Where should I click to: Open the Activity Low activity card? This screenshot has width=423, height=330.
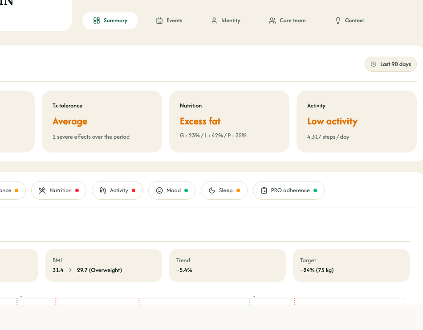(357, 121)
